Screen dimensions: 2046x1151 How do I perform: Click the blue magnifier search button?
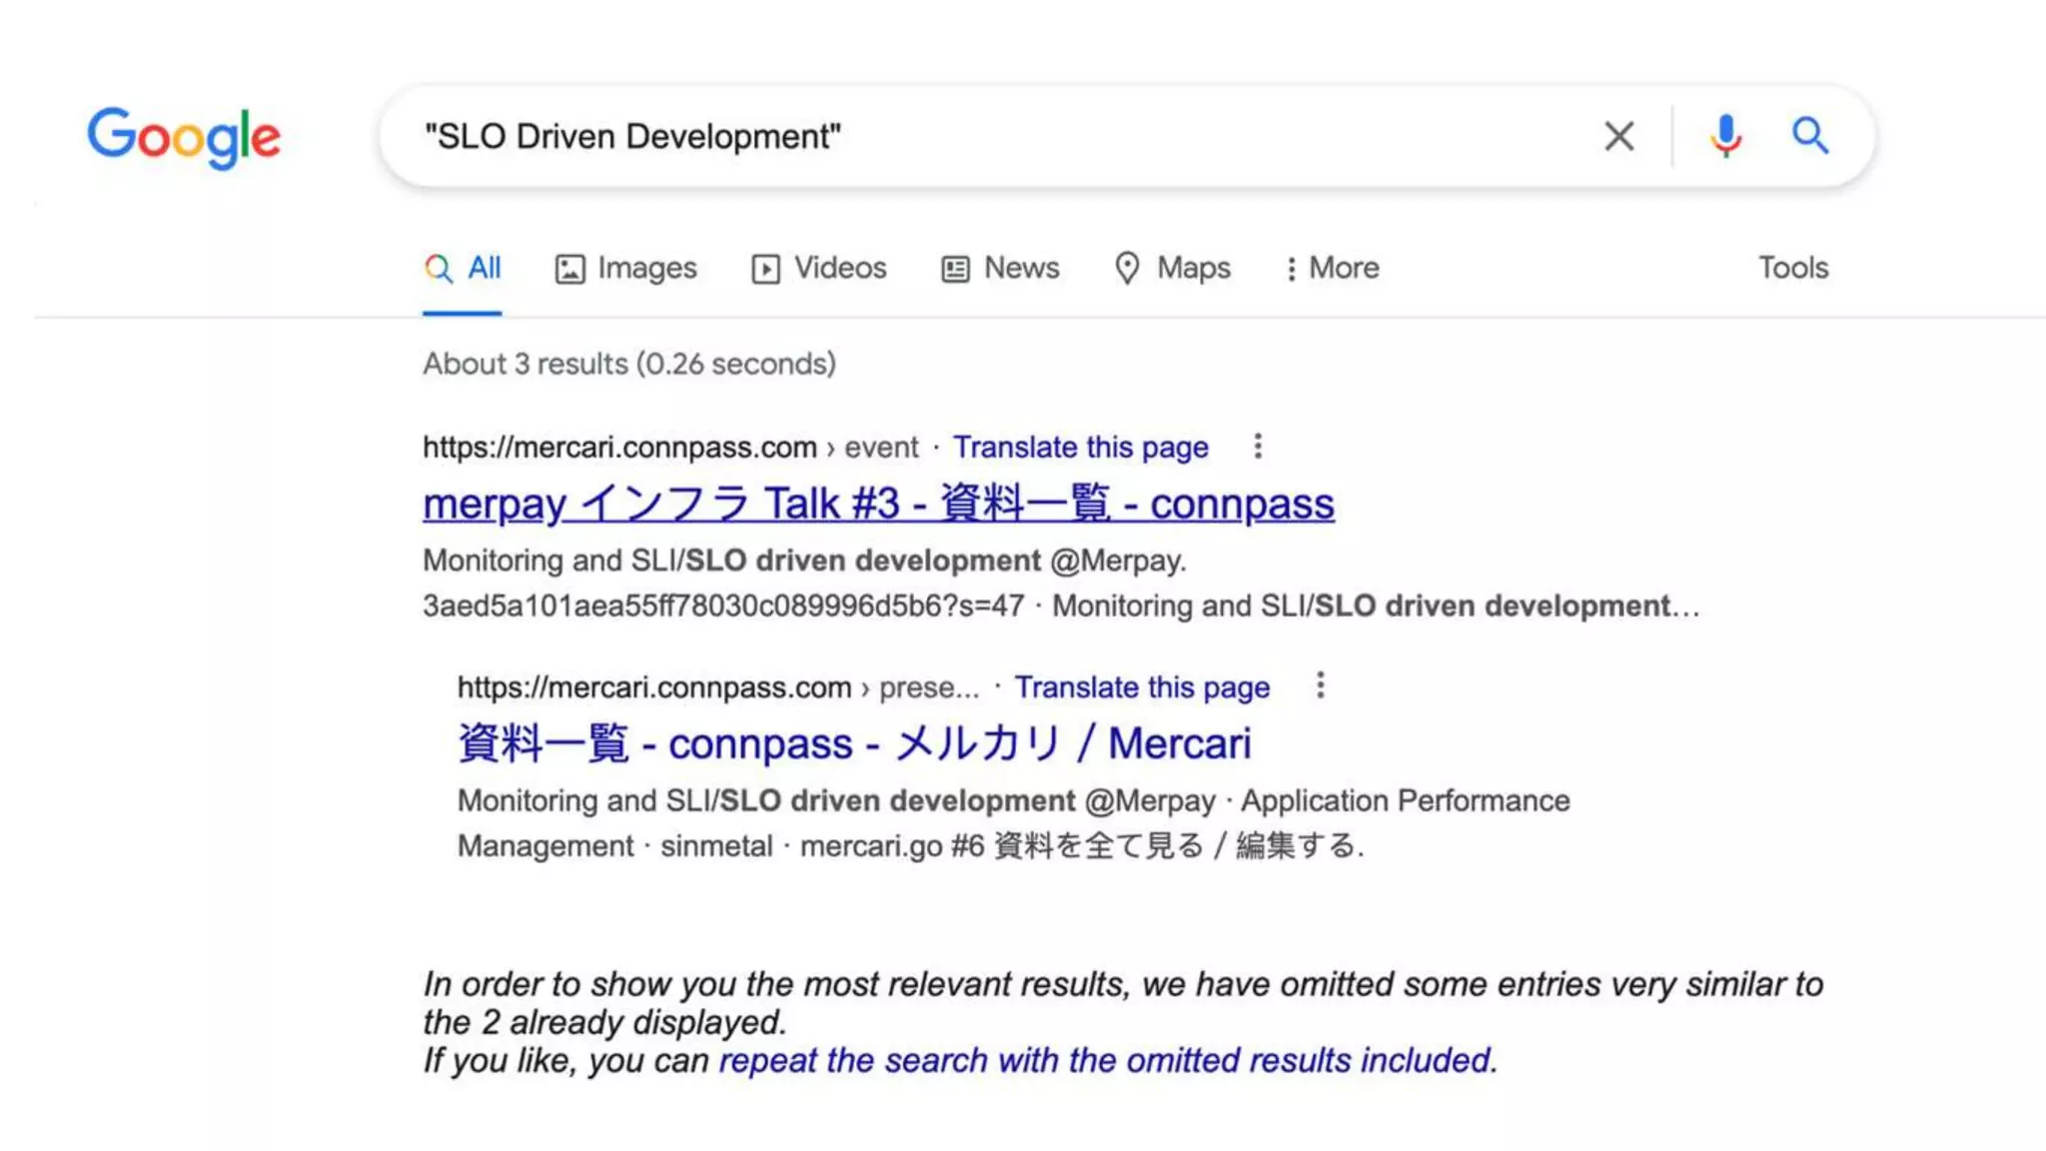[1809, 135]
